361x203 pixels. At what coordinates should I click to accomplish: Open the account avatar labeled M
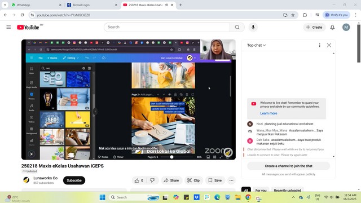pyautogui.click(x=346, y=27)
